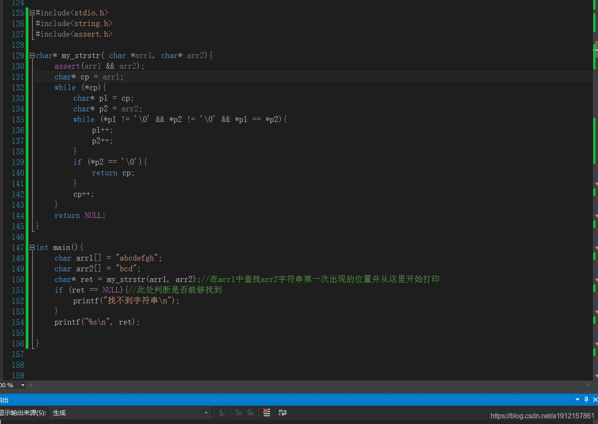Viewport: 598px width, 424px height.
Task: Collapse the #include block at line 125
Action: click(32, 13)
